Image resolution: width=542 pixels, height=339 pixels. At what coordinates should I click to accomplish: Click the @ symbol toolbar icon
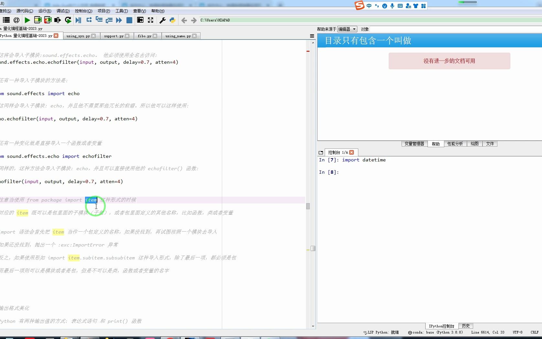[x=16, y=20]
